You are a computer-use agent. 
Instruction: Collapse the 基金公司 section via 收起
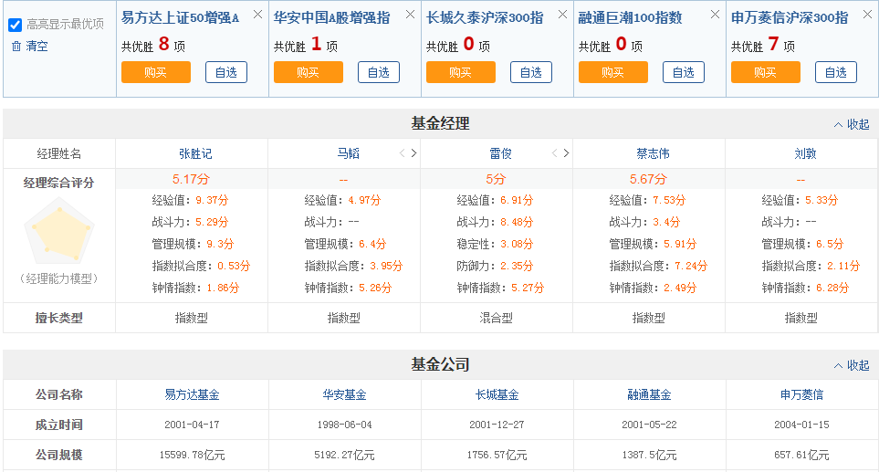click(852, 365)
